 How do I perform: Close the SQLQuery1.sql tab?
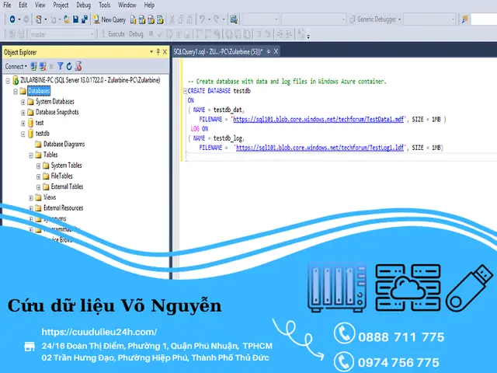point(276,51)
